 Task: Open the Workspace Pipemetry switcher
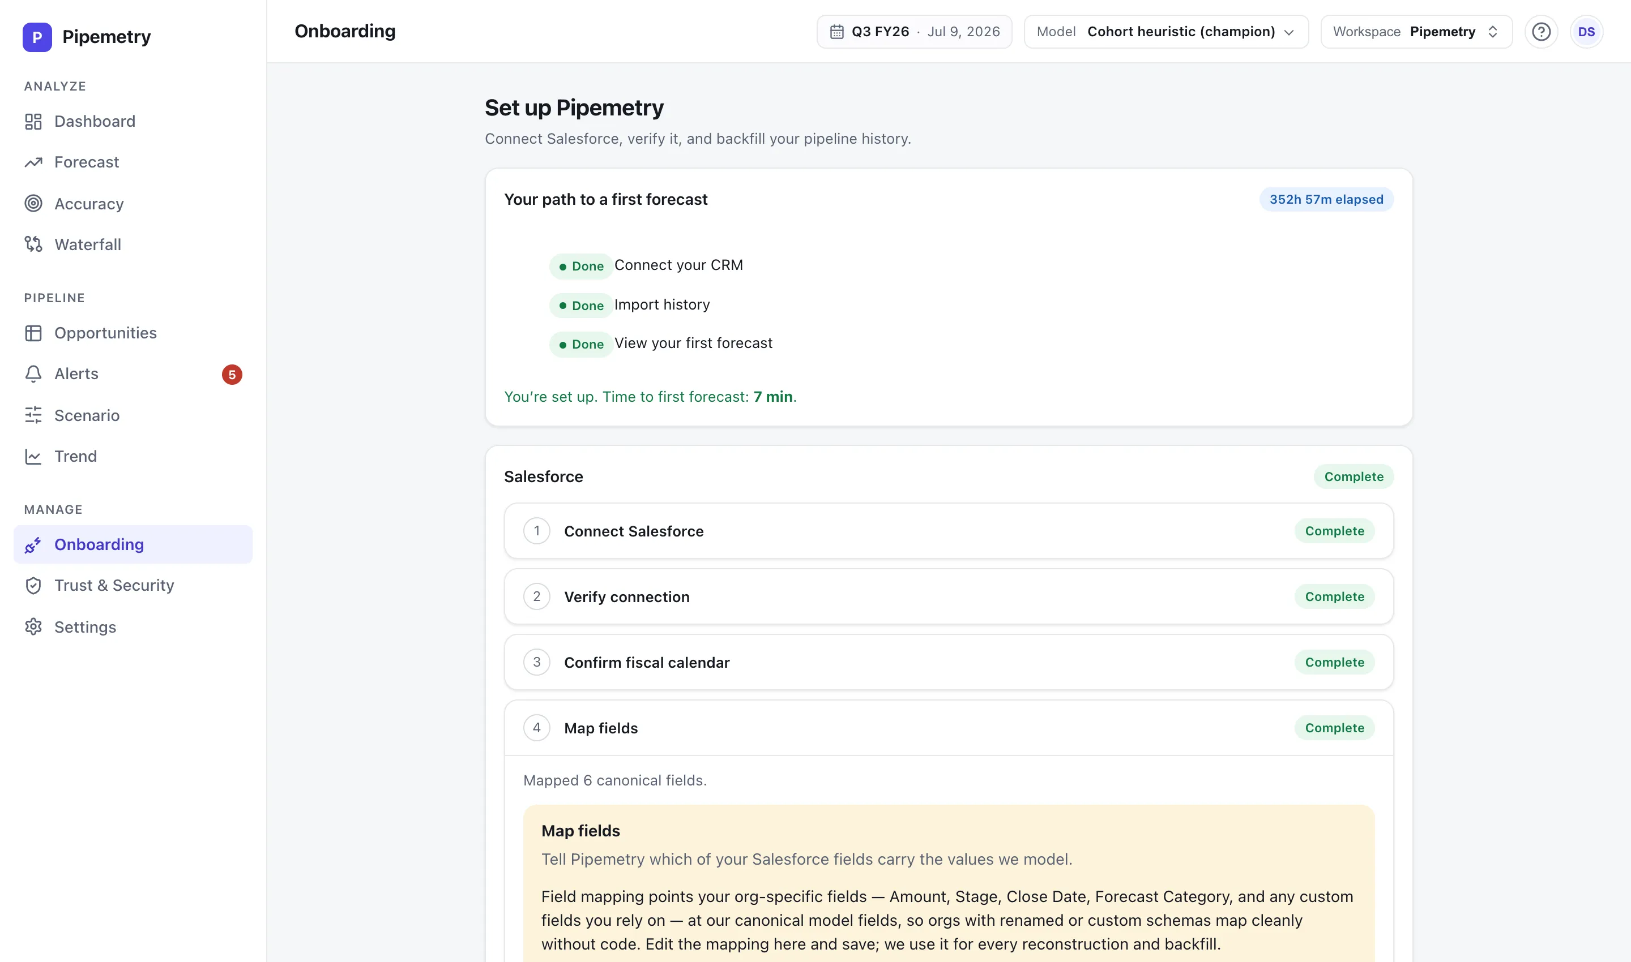click(1416, 32)
